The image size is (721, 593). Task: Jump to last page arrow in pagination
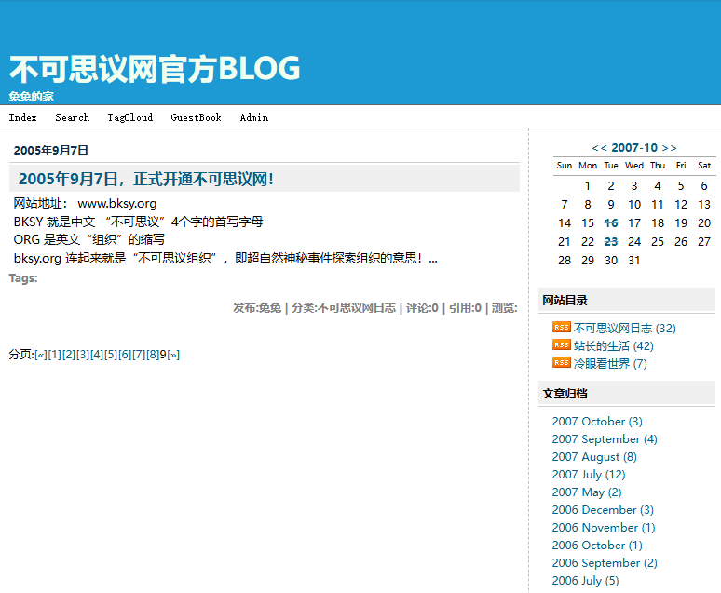tap(173, 355)
